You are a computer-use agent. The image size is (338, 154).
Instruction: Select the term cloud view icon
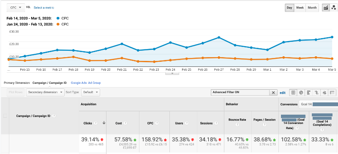coord(324,93)
